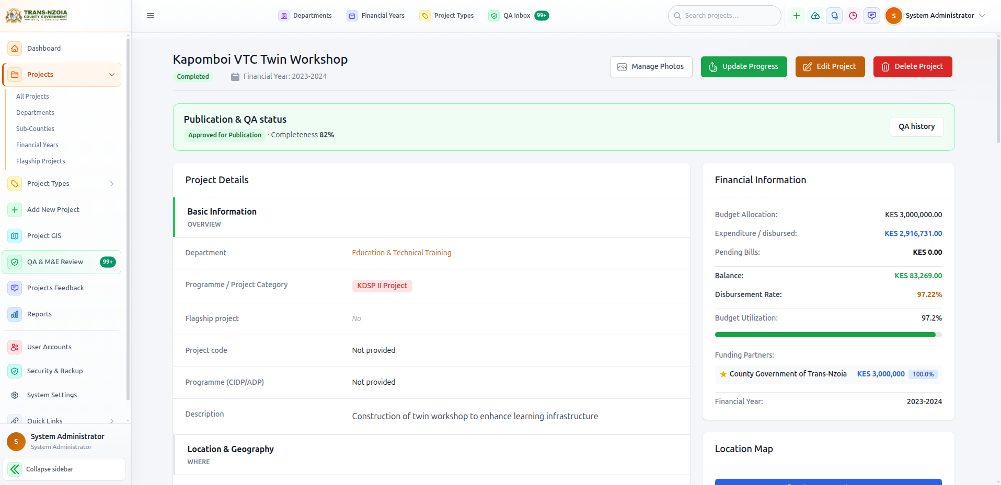Open the QA history button
This screenshot has width=1001, height=485.
[917, 127]
